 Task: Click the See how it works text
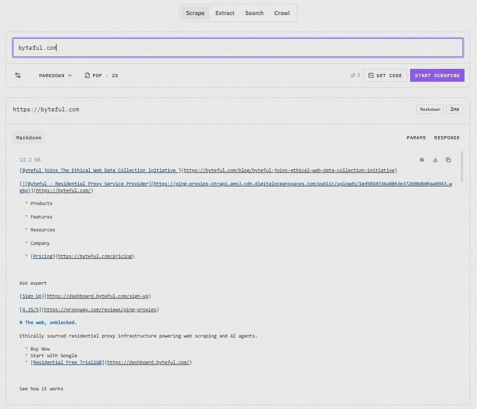[x=41, y=389]
